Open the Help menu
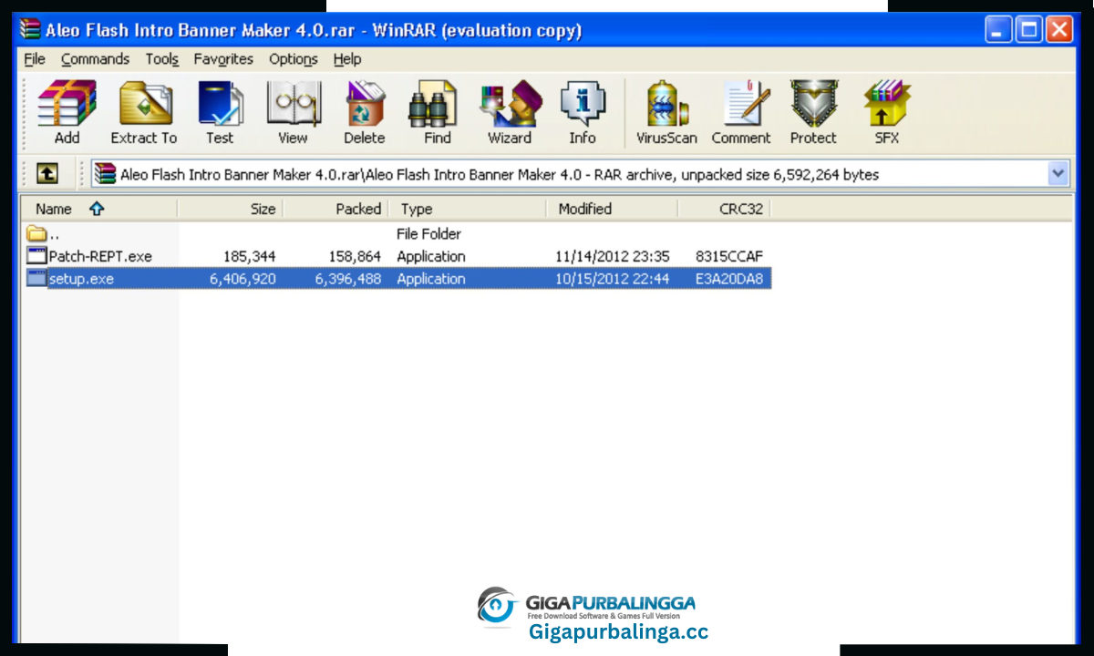 pos(347,59)
